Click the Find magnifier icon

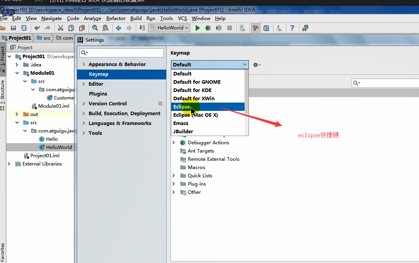pyautogui.click(x=95, y=28)
